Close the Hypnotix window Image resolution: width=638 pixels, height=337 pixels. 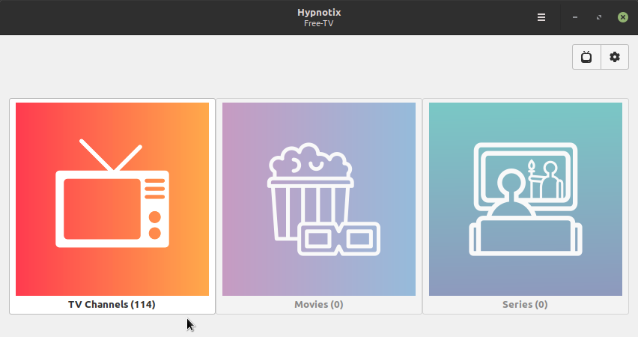623,17
